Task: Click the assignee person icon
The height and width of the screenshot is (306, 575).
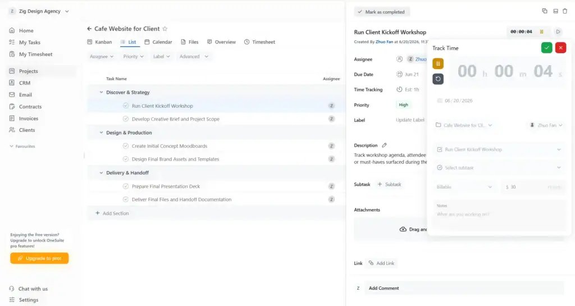Action: pos(399,59)
